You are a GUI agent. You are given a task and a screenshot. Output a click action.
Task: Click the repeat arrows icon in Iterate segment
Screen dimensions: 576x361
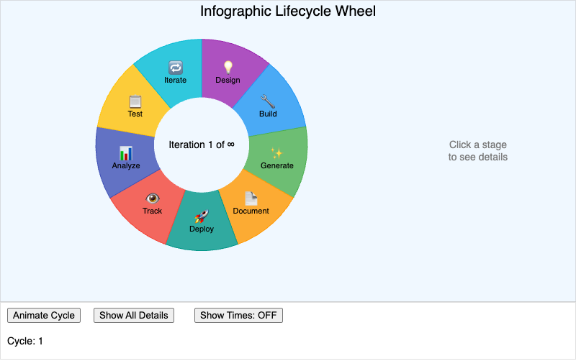[175, 68]
